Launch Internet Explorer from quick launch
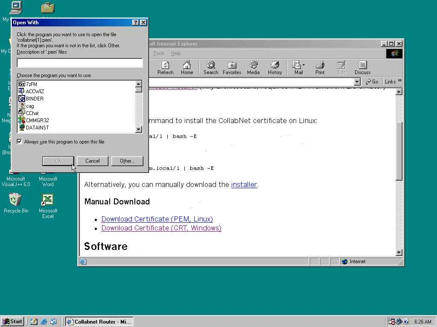 pyautogui.click(x=44, y=322)
